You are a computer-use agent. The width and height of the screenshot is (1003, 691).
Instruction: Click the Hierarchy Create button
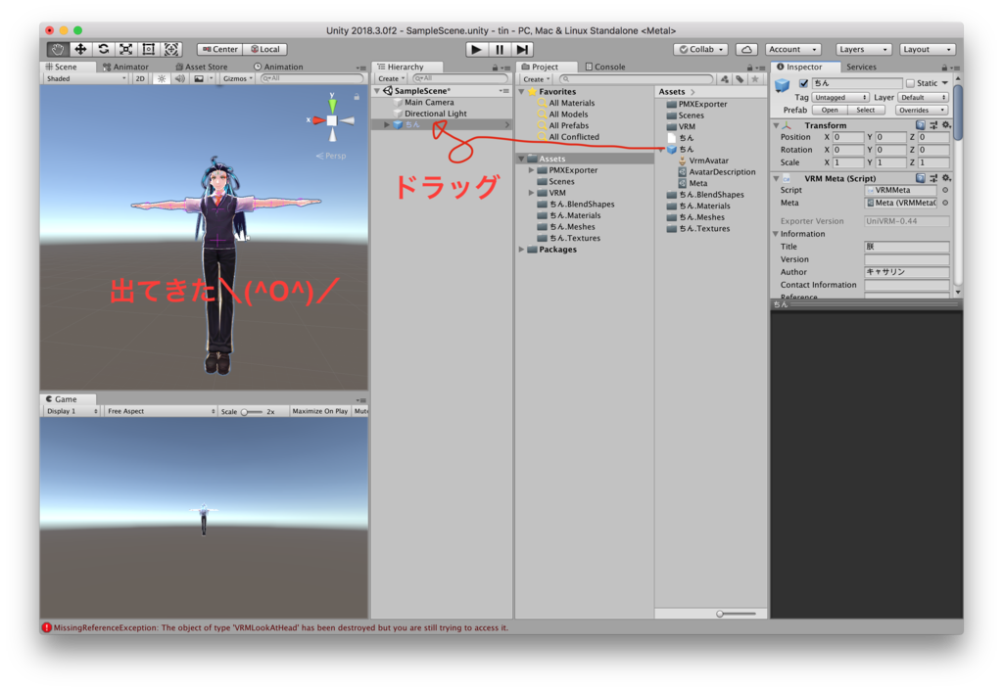(x=391, y=78)
